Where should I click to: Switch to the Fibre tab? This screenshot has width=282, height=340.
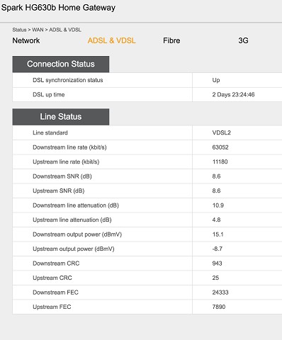[x=171, y=40]
